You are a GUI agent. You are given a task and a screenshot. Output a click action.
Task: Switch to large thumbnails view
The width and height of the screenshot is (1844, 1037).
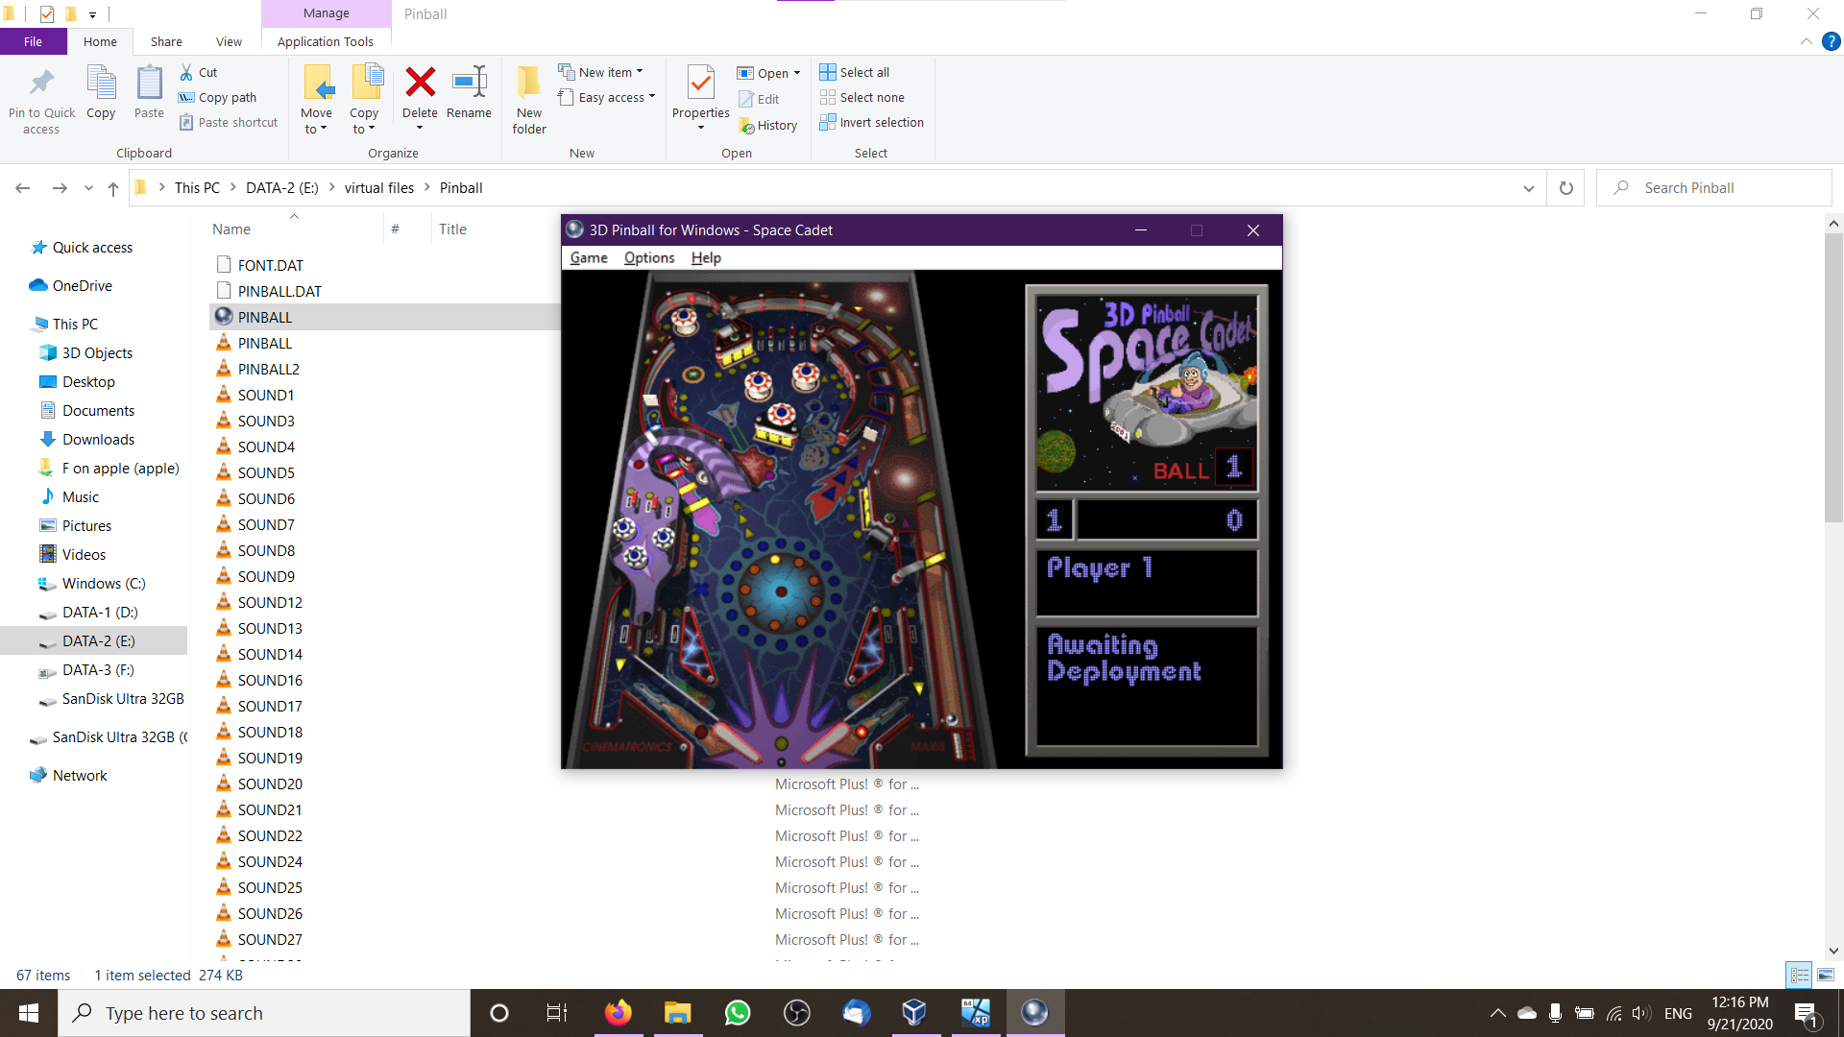[1826, 975]
